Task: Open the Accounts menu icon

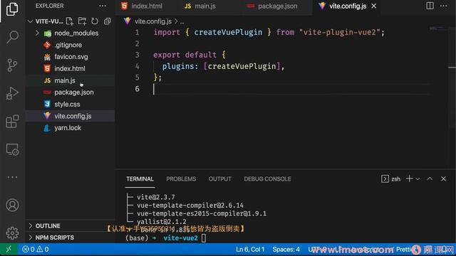Action: click(12, 205)
